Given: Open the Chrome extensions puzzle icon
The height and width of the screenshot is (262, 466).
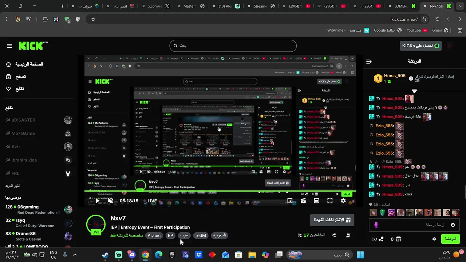Looking at the screenshot, I should tap(45, 19).
